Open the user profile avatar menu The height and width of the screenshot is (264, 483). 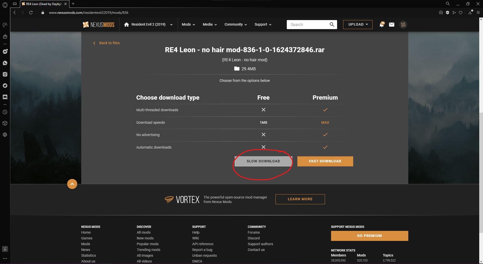click(x=403, y=25)
